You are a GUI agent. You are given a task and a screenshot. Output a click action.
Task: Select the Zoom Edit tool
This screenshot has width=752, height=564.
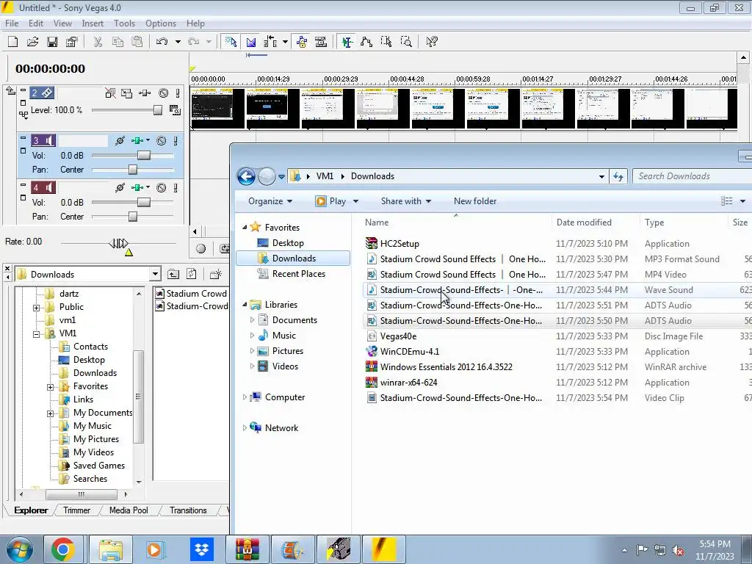click(x=406, y=42)
